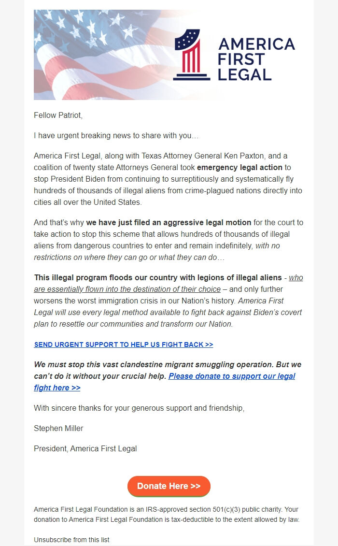Click the 501(c)(3) disclaimer paragraph
Viewport: 338px width, 546px height.
pos(169,515)
